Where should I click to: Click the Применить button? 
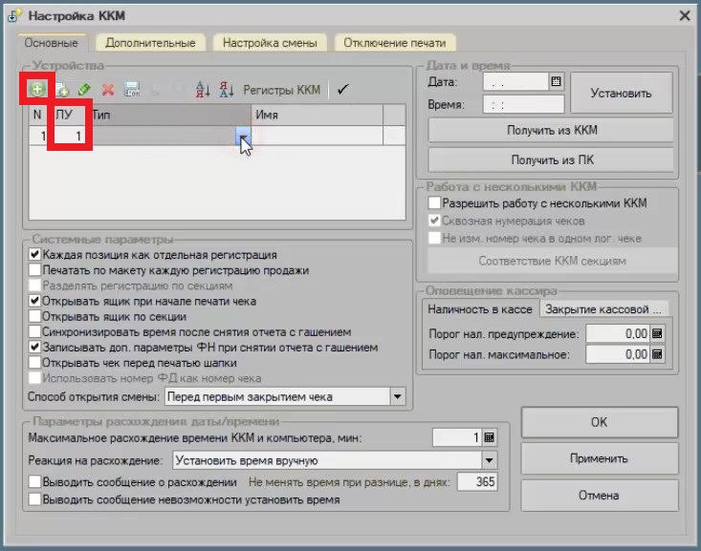pyautogui.click(x=599, y=458)
